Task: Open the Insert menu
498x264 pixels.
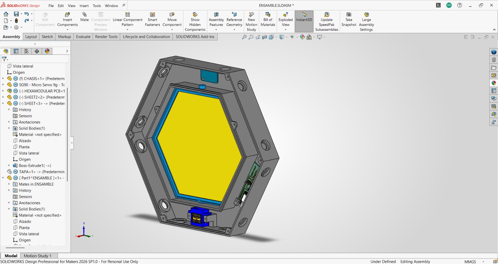Action: click(x=84, y=6)
